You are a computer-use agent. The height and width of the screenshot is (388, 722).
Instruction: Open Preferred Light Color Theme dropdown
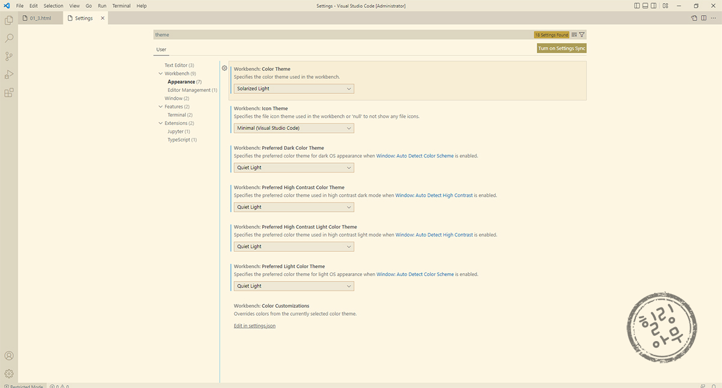tap(294, 286)
